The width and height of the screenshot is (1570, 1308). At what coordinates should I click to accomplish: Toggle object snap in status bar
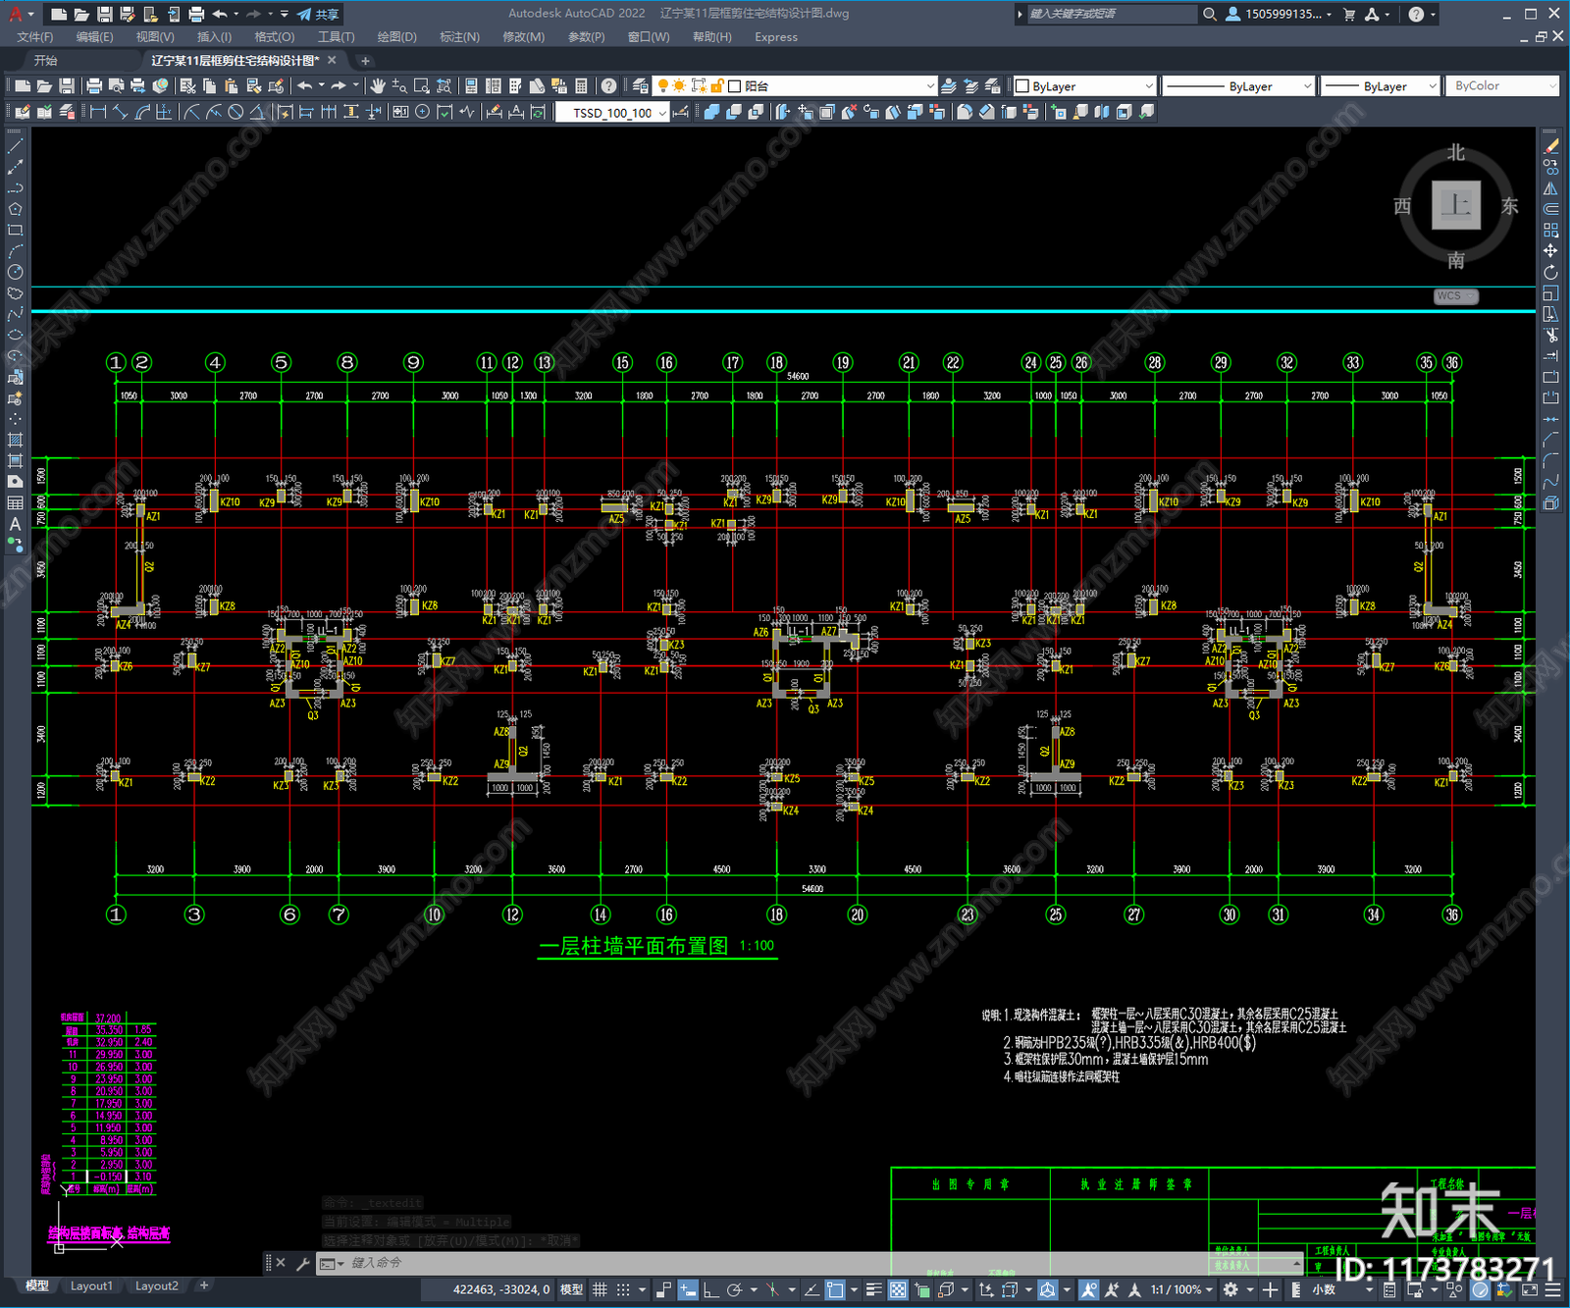(x=835, y=1289)
